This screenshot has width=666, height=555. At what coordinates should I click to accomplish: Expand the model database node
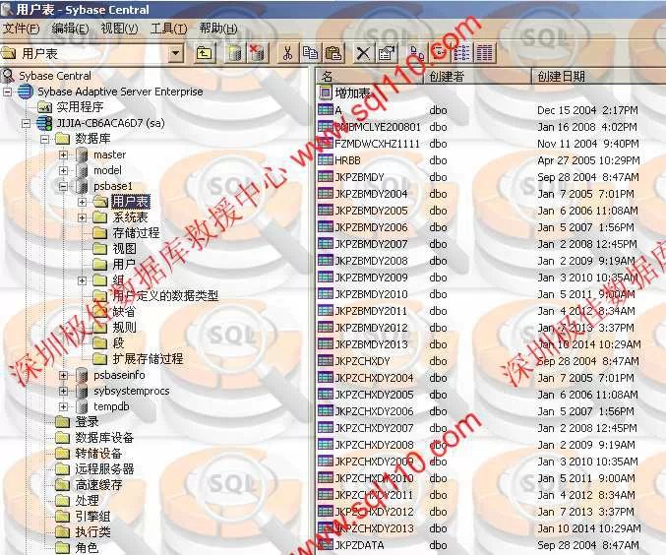click(63, 170)
